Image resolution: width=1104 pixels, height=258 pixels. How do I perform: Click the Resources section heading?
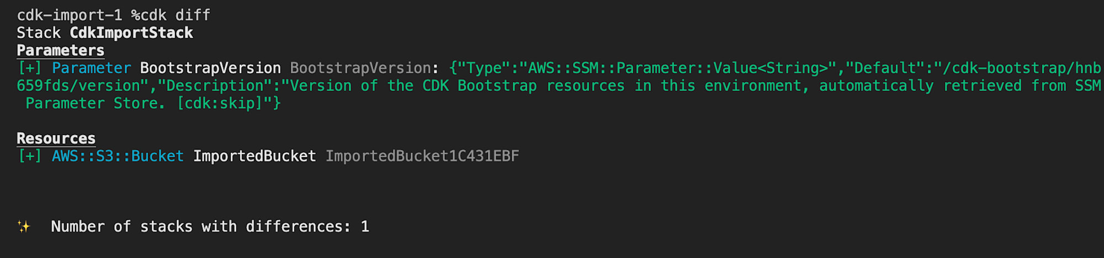click(56, 138)
